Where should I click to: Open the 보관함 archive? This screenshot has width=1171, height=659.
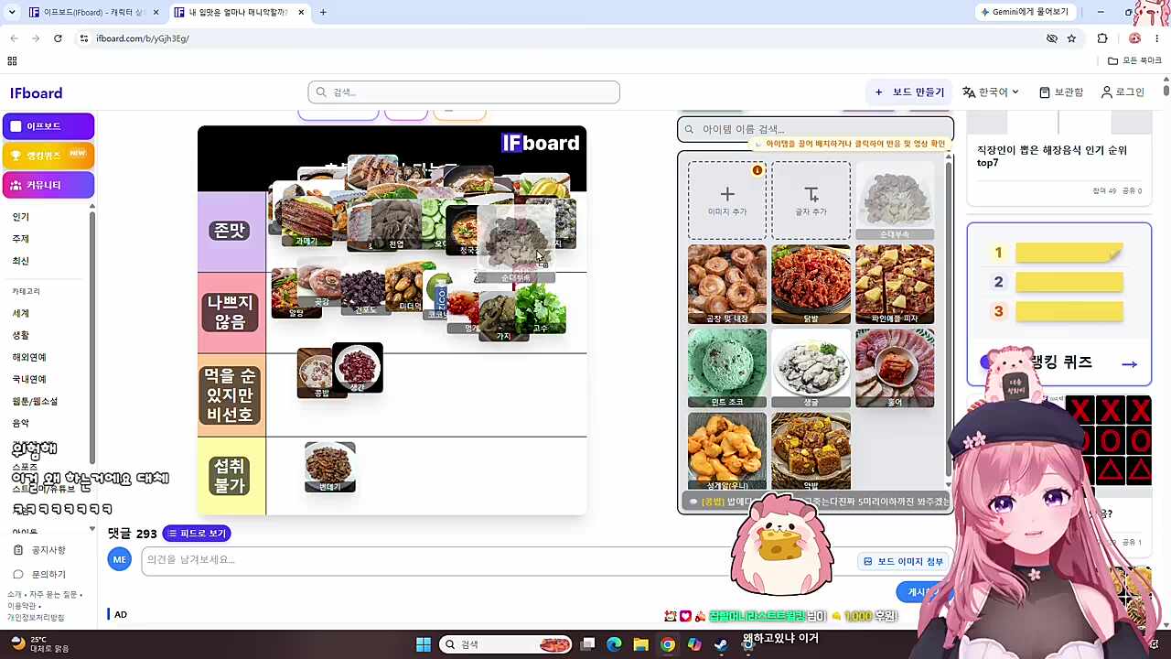1061,92
